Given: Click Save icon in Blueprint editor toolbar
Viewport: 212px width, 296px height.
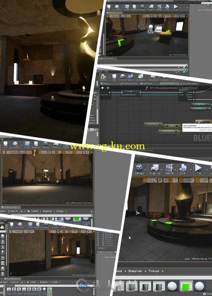Looking at the screenshot, I should click(x=114, y=77).
